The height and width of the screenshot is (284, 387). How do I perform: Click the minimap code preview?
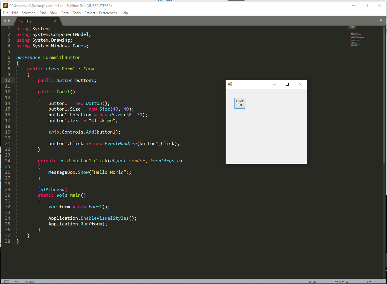click(356, 36)
